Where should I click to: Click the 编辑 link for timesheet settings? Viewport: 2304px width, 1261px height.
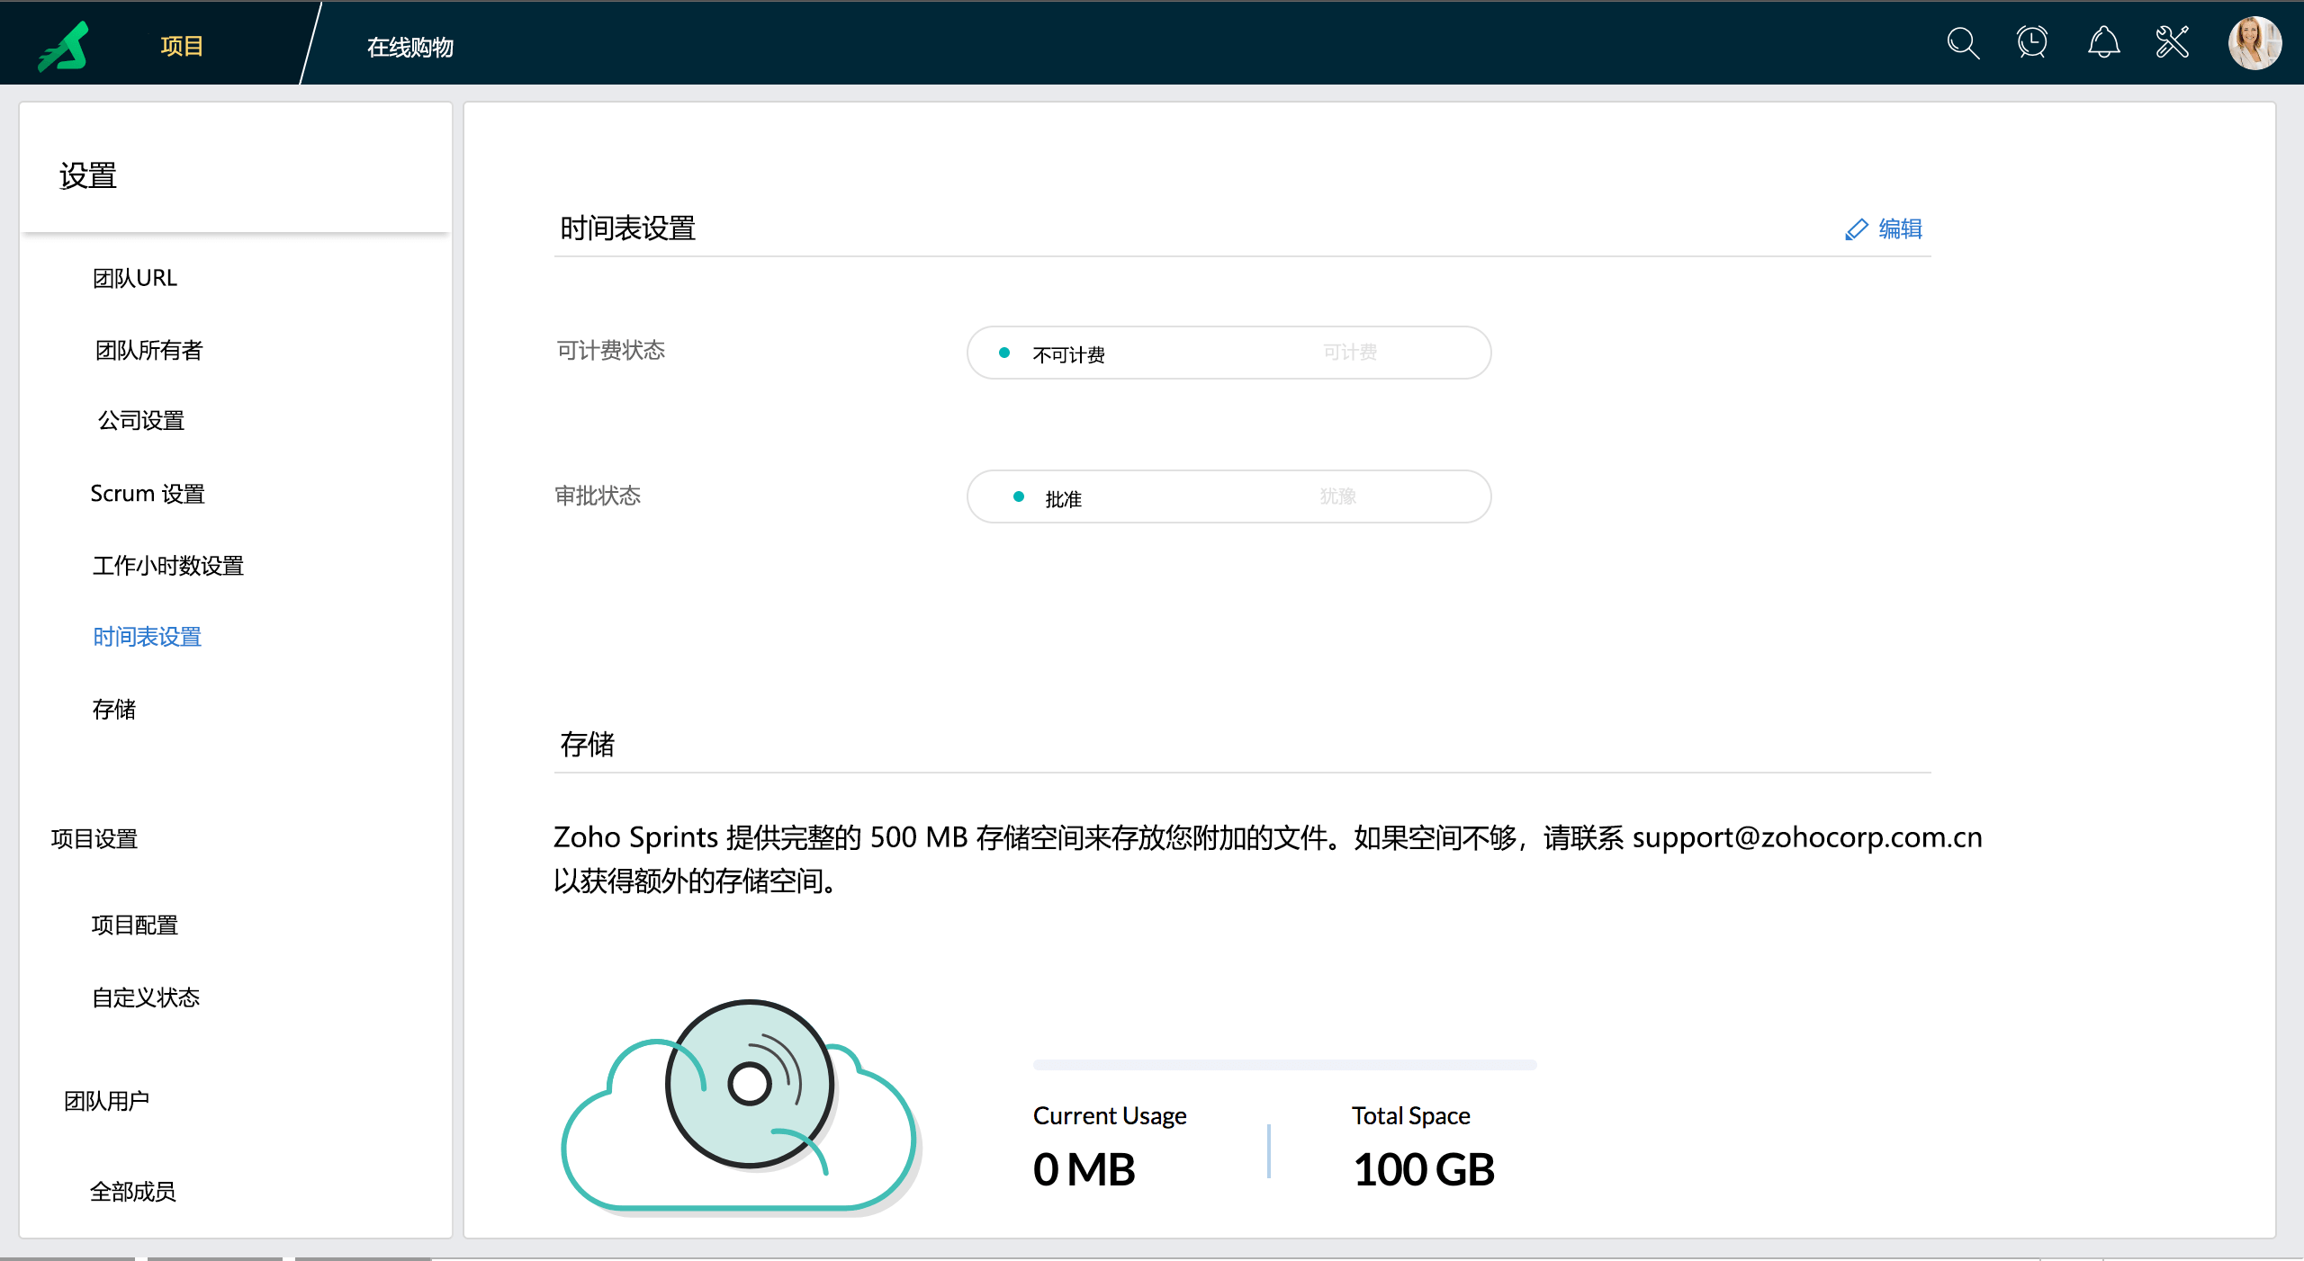(x=1900, y=229)
